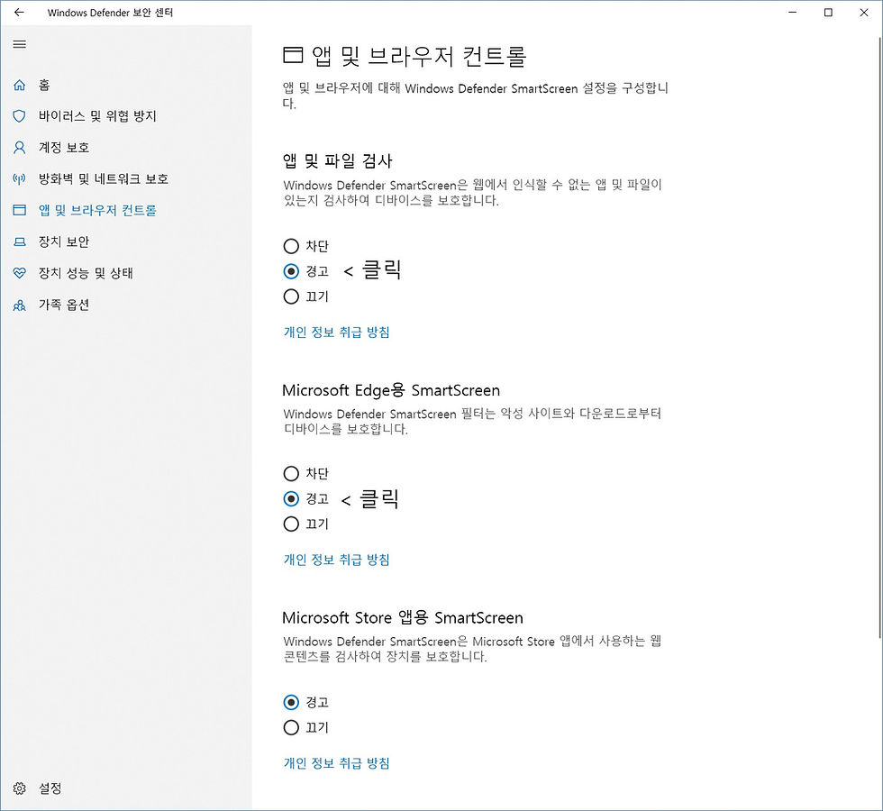Click the back arrow in title bar

19,13
